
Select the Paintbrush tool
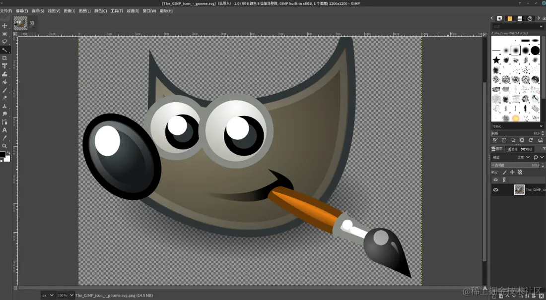click(4, 90)
